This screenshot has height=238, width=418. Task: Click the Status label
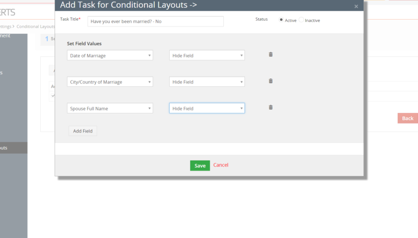pyautogui.click(x=261, y=19)
